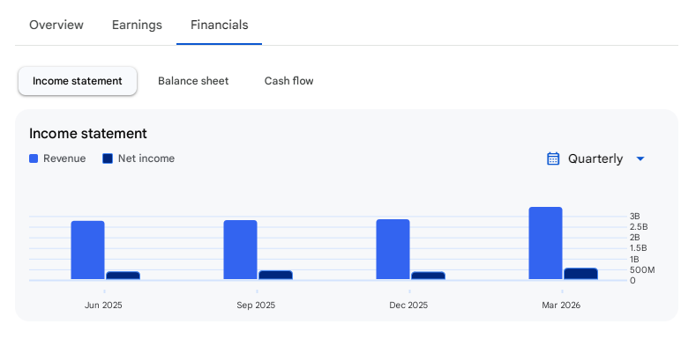
Task: Click the dropdown arrow next to Quarterly
Action: pos(640,158)
